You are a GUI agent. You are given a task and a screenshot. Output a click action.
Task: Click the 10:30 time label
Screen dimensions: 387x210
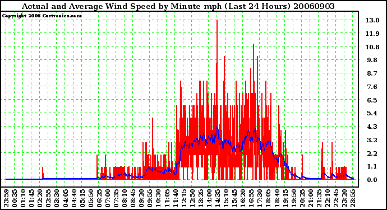click(159, 198)
